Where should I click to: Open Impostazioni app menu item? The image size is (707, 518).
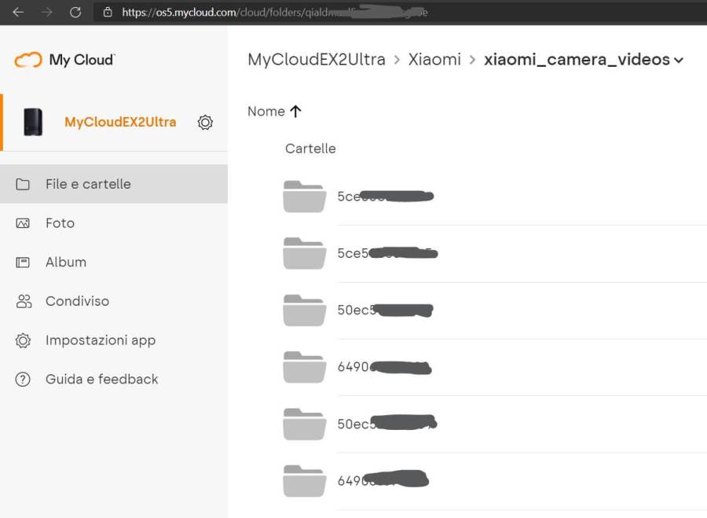click(x=101, y=340)
